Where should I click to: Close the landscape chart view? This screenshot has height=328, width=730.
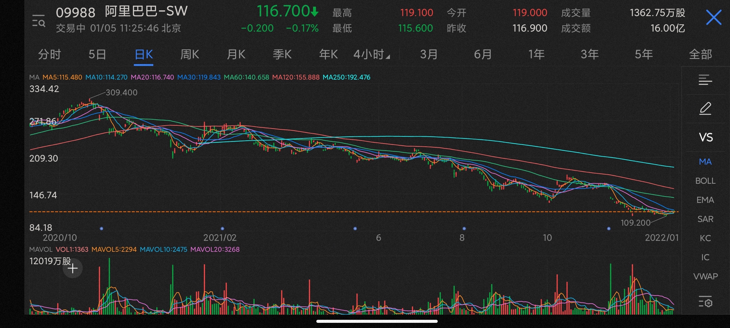pyautogui.click(x=714, y=17)
